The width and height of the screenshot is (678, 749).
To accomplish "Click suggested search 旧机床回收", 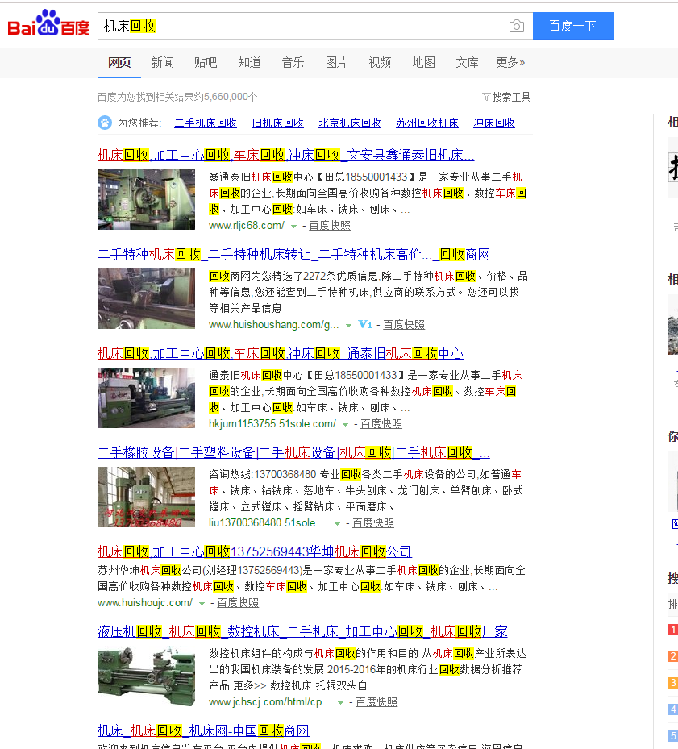I will tap(277, 123).
